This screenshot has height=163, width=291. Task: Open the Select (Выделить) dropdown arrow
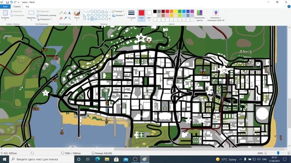(31, 20)
